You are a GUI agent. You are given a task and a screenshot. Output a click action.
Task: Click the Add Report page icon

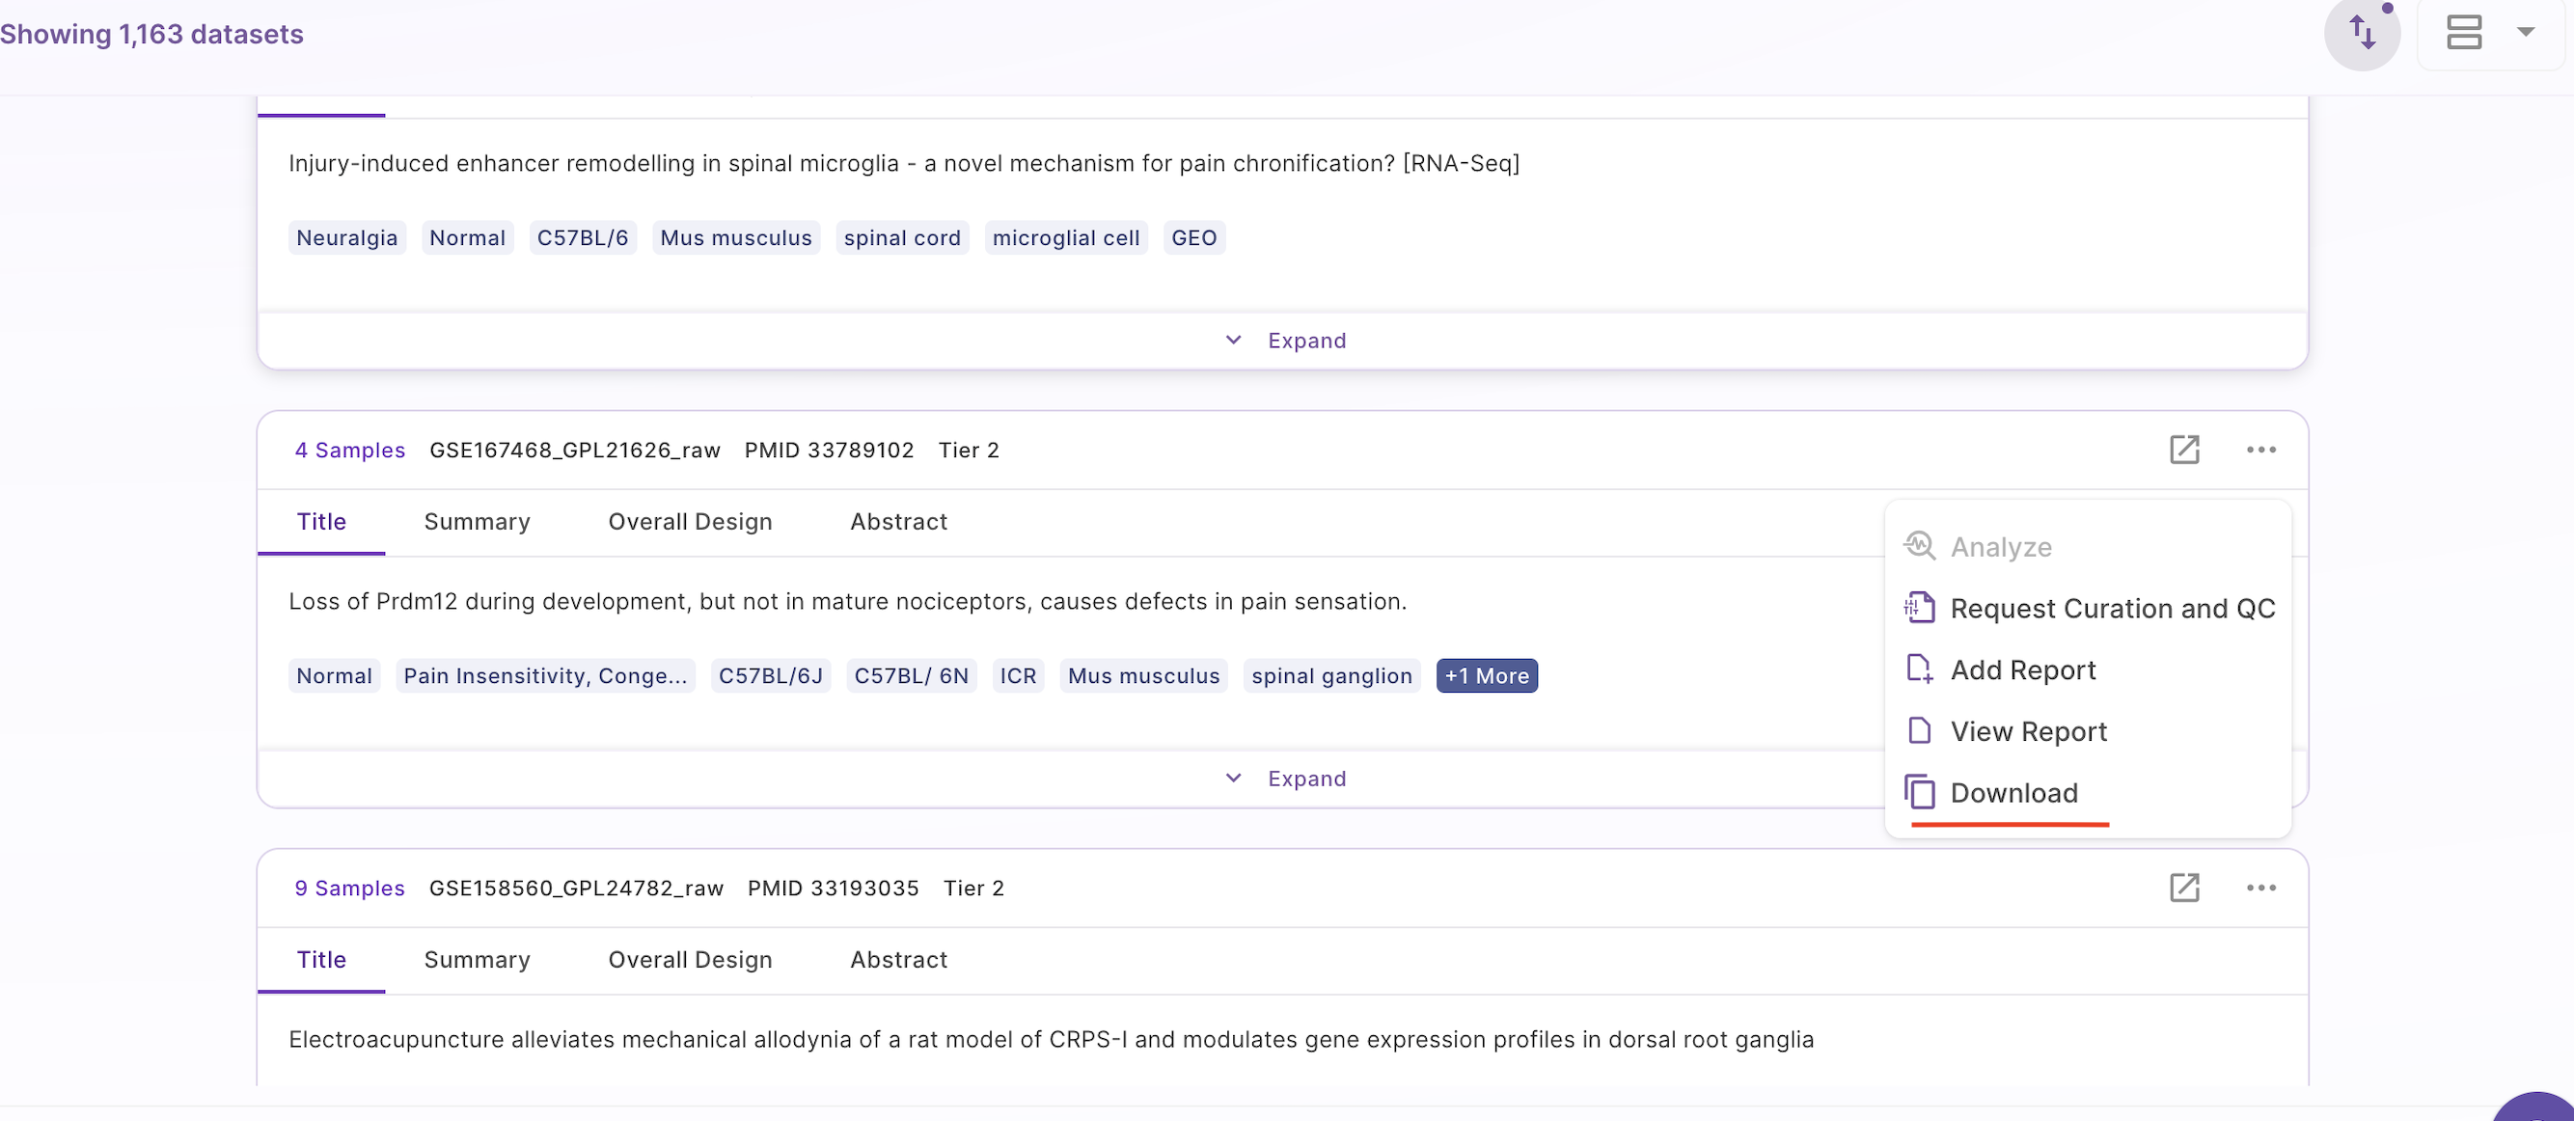(x=1920, y=669)
